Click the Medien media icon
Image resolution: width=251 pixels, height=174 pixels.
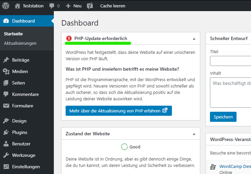[x=6, y=71]
